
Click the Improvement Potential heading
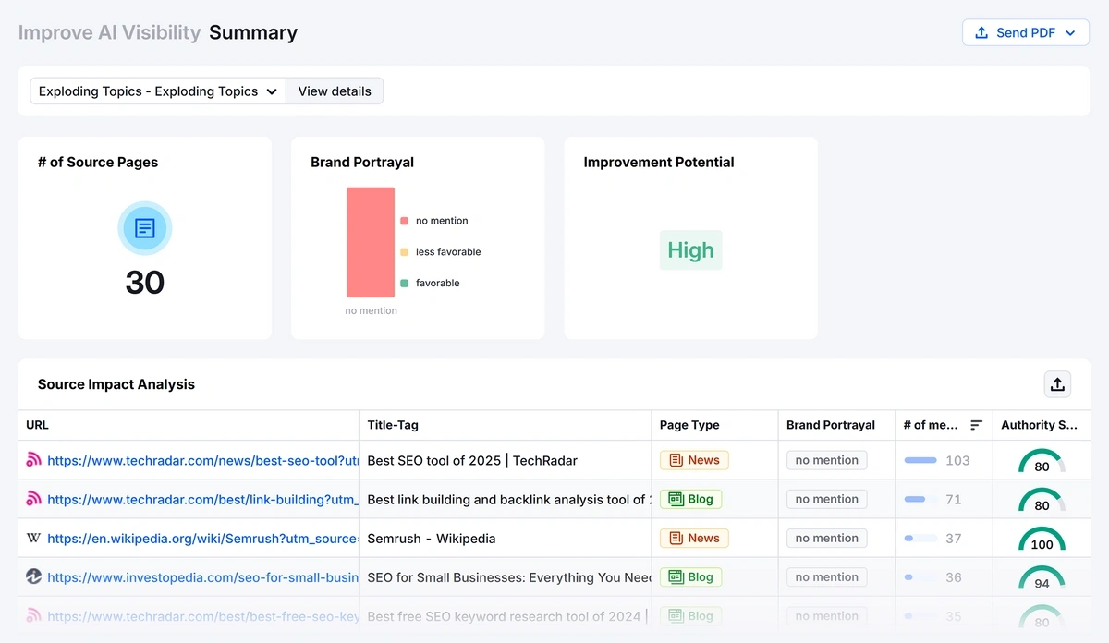[659, 162]
